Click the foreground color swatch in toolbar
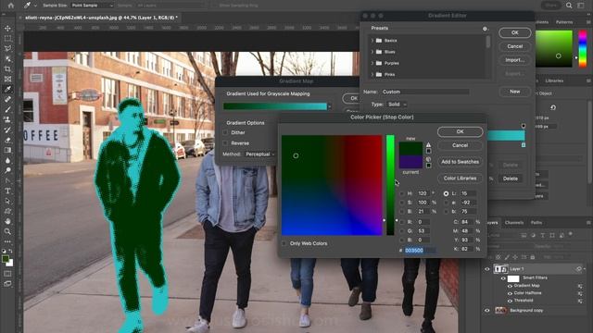The width and height of the screenshot is (593, 333). point(6,259)
